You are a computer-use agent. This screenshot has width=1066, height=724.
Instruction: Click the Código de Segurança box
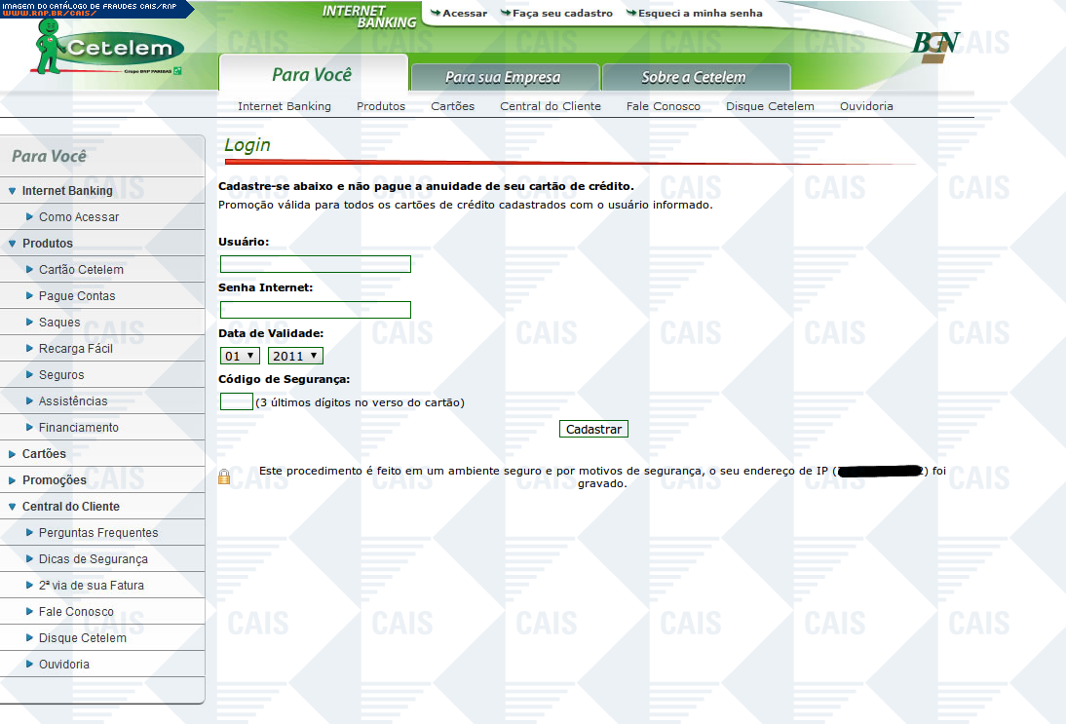coord(237,401)
